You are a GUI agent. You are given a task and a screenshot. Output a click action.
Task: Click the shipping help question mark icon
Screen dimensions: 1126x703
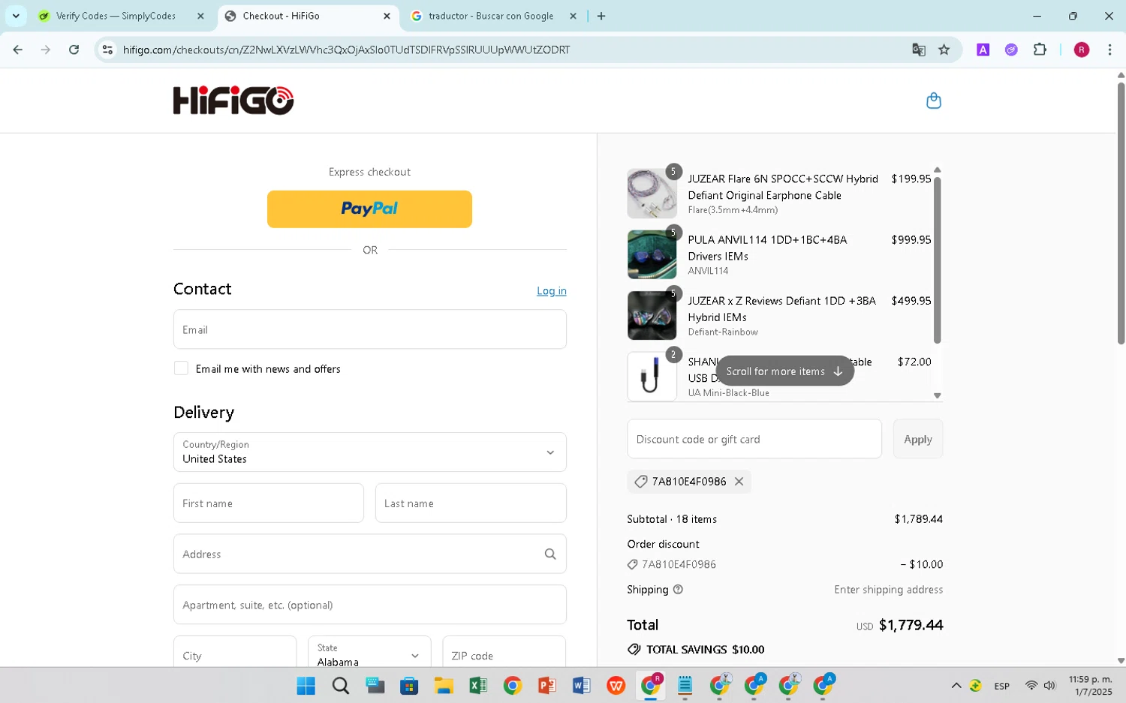[678, 590]
